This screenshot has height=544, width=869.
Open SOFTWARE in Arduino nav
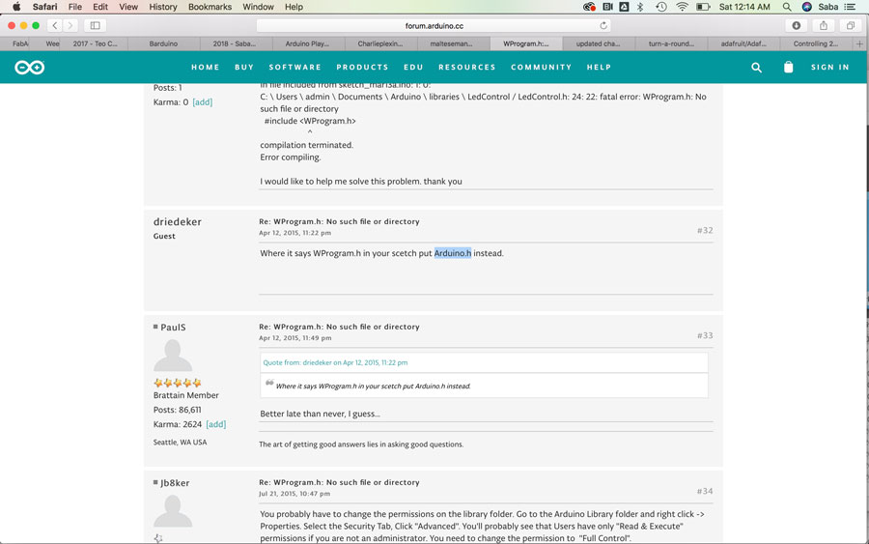295,67
